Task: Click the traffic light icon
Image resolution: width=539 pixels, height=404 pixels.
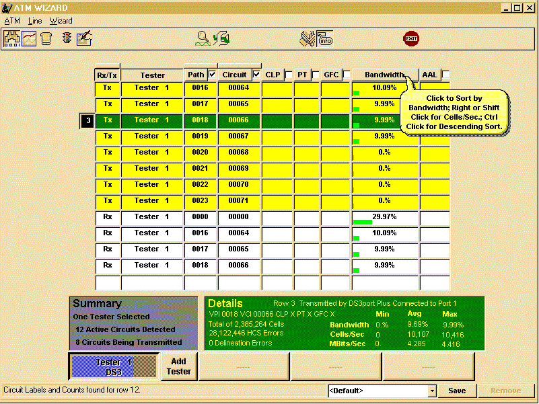Action: pyautogui.click(x=67, y=38)
